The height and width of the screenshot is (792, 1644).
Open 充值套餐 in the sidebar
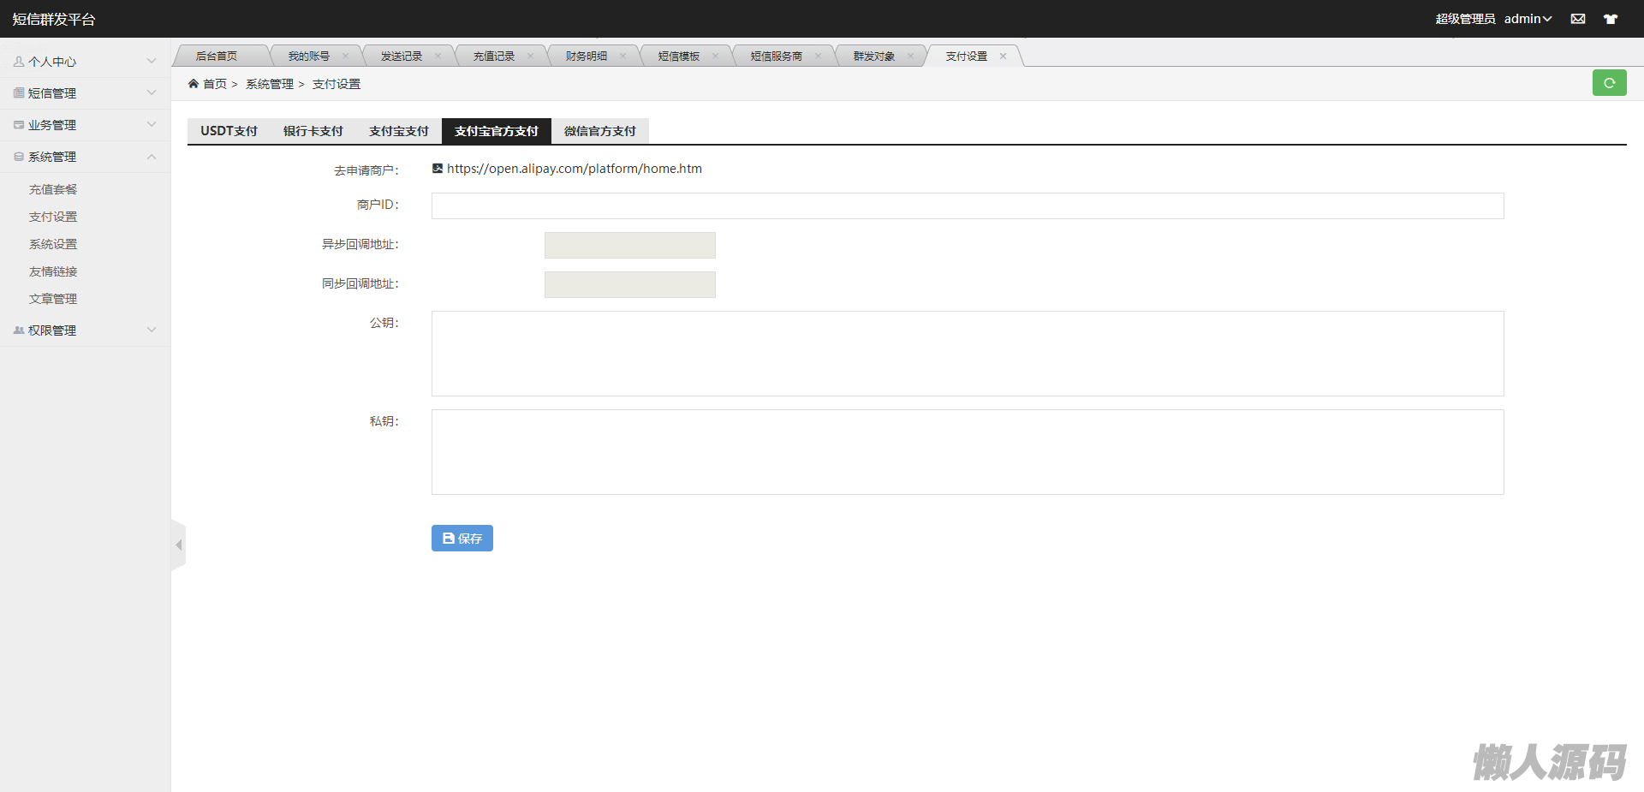[x=53, y=189]
